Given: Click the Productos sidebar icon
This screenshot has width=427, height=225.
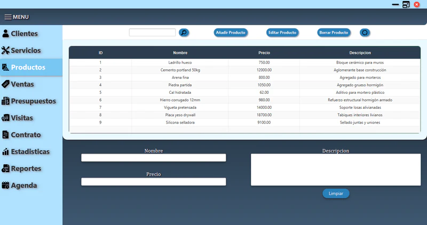Looking at the screenshot, I should (x=5, y=67).
